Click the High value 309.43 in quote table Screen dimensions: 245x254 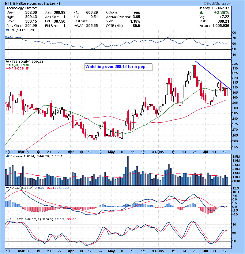31,17
